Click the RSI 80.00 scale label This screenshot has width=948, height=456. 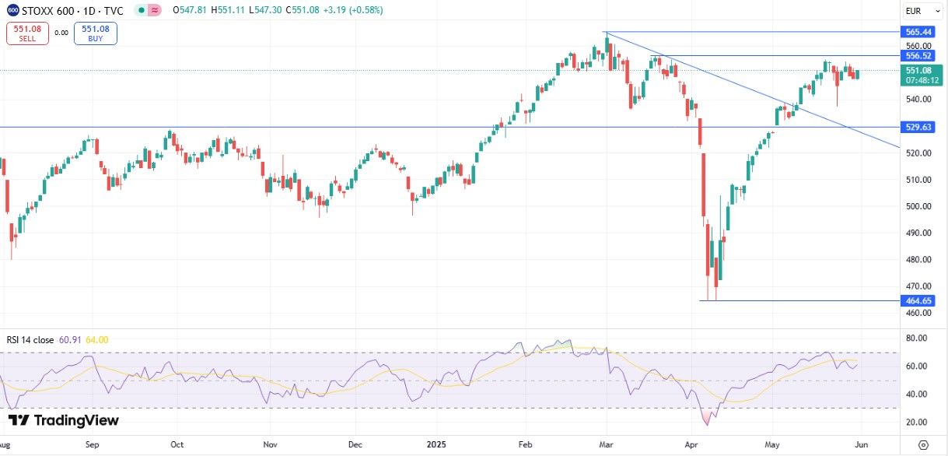pos(915,338)
